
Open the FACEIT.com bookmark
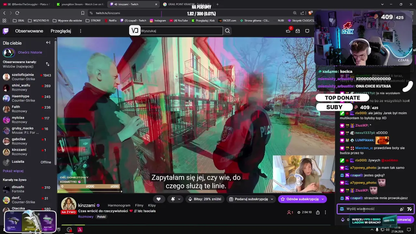tap(227, 20)
